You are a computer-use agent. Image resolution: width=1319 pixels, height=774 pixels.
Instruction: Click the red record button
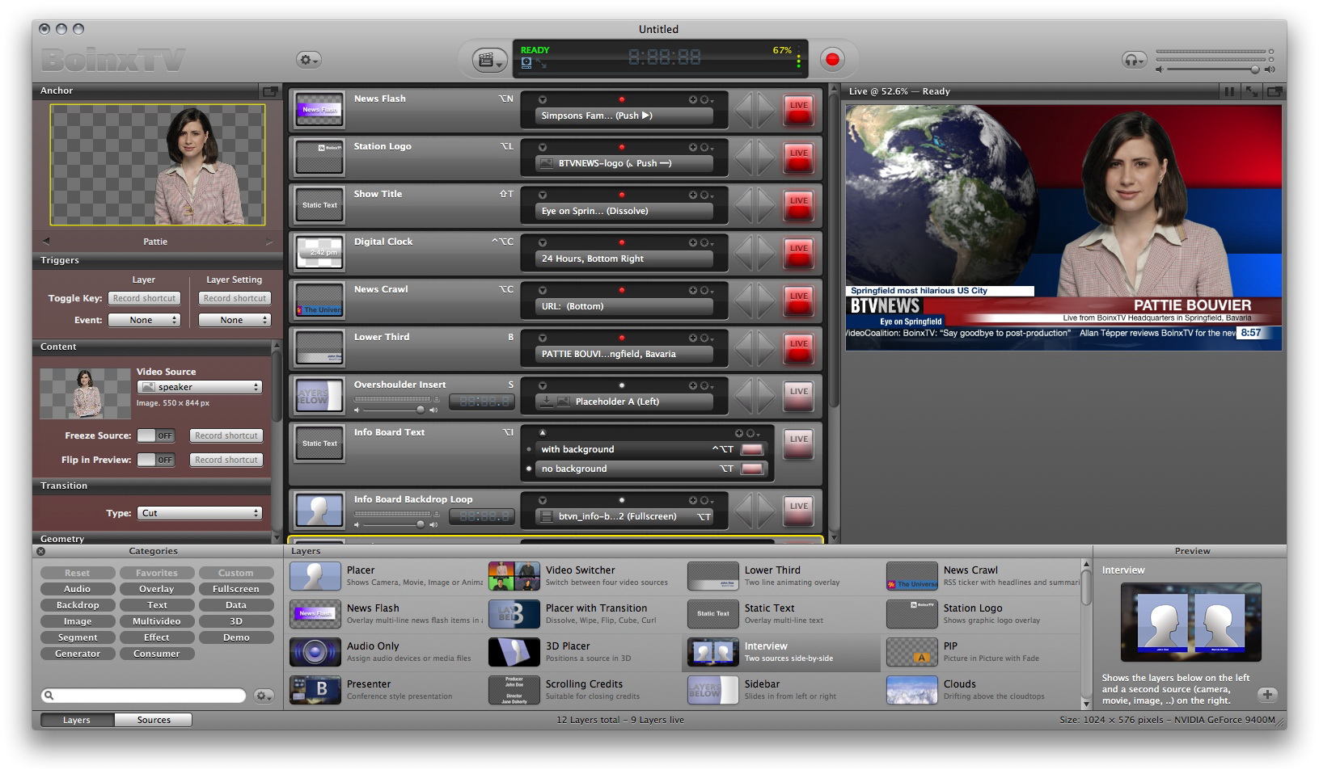point(832,59)
